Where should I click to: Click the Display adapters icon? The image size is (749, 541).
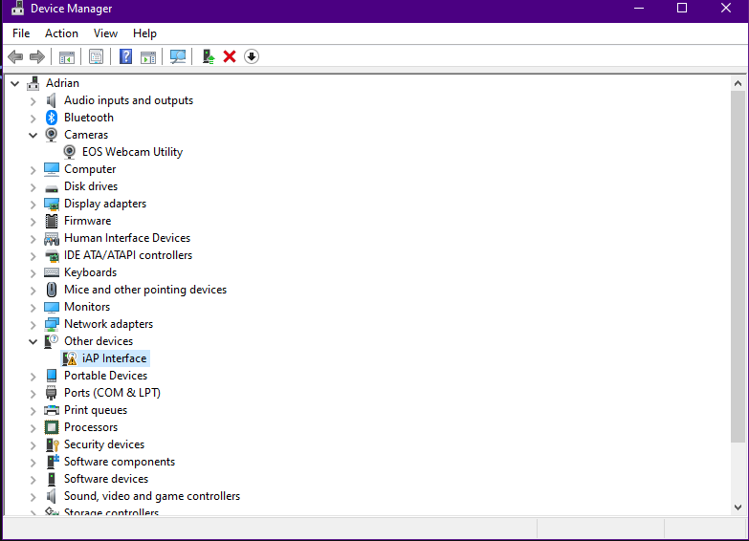[x=52, y=204]
